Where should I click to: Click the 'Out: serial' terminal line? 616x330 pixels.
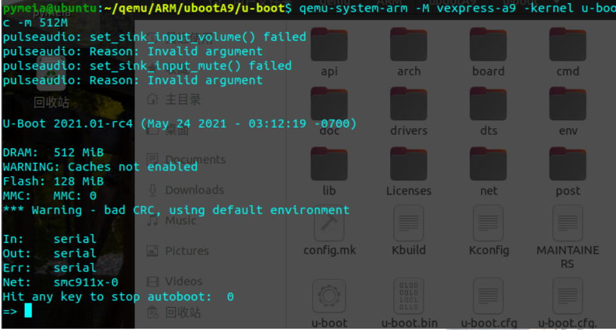pos(50,254)
